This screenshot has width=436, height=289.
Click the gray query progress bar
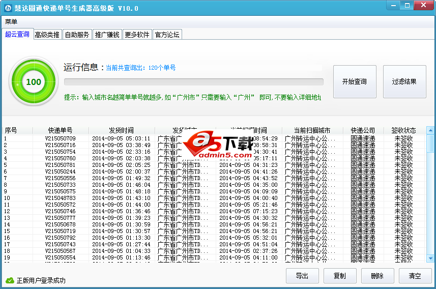[x=193, y=82]
